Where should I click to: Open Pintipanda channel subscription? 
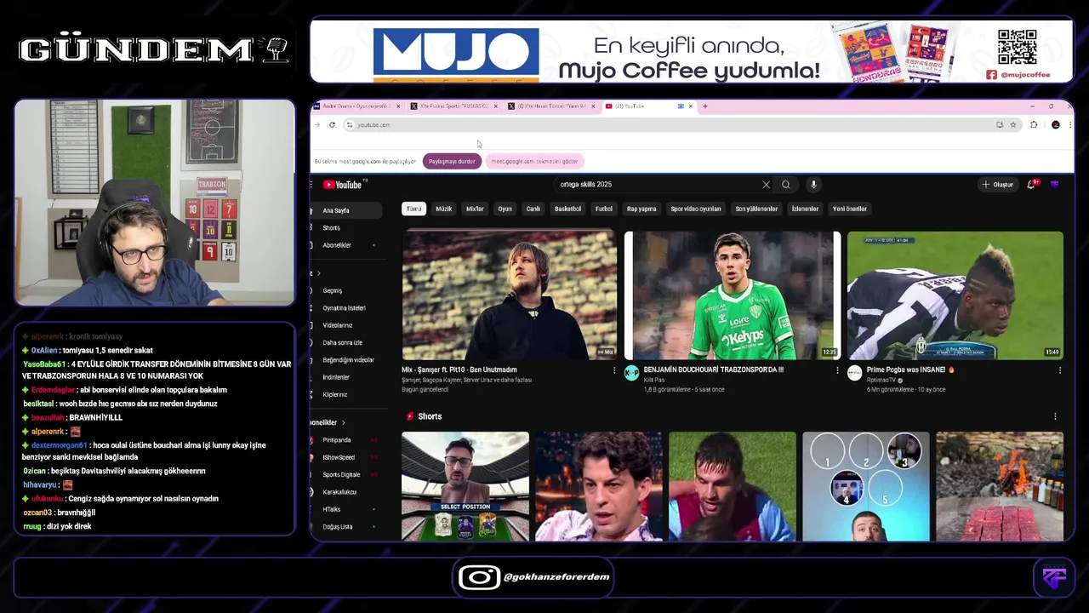click(346, 440)
